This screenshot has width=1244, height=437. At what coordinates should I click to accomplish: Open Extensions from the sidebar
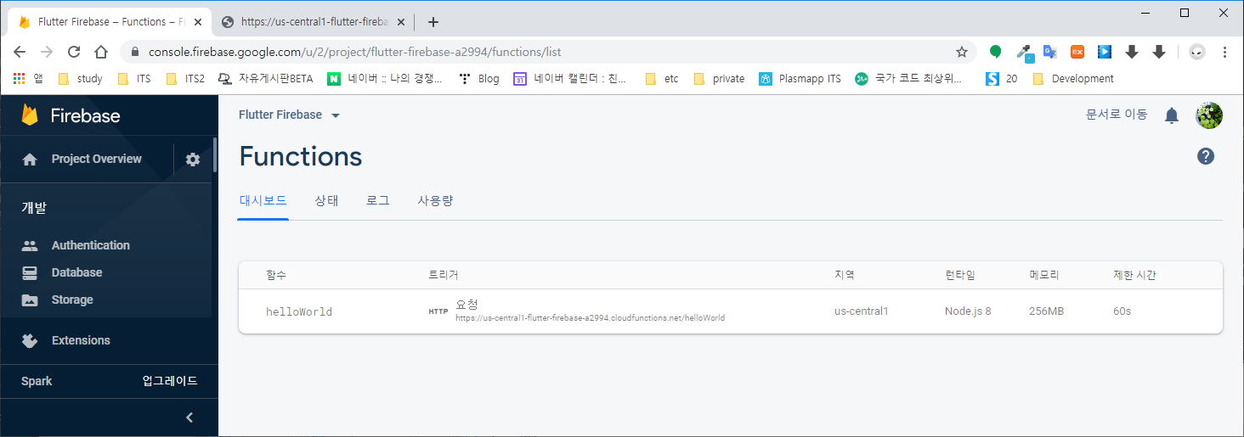click(81, 340)
